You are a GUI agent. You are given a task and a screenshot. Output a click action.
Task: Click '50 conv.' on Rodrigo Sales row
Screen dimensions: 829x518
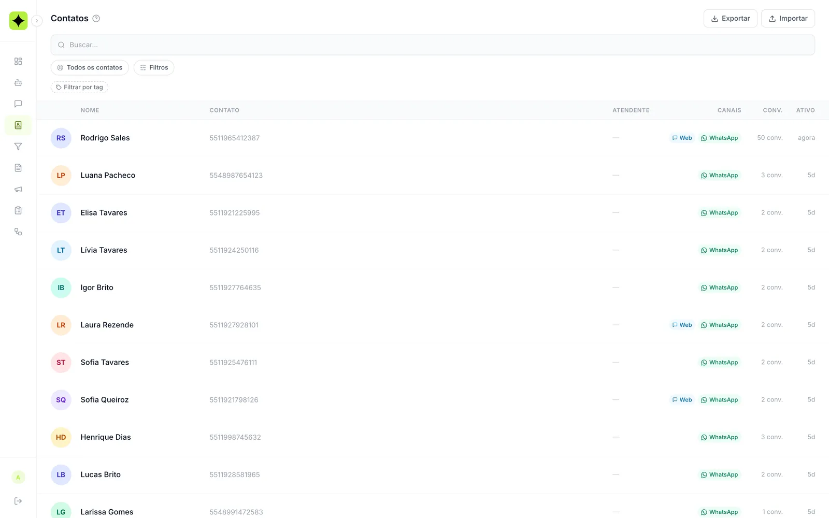coord(770,138)
